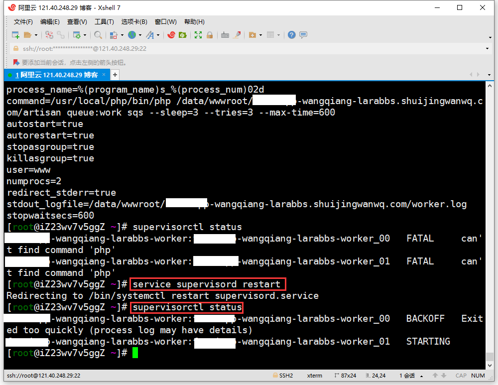This screenshot has width=498, height=385.
Task: Click the keyboard icon in toolbar
Action: [x=225, y=35]
